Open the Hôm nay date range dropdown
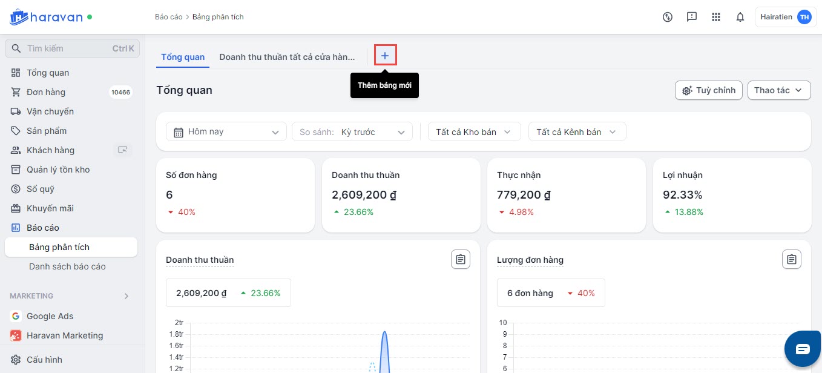Viewport: 822px width, 373px height. point(226,132)
